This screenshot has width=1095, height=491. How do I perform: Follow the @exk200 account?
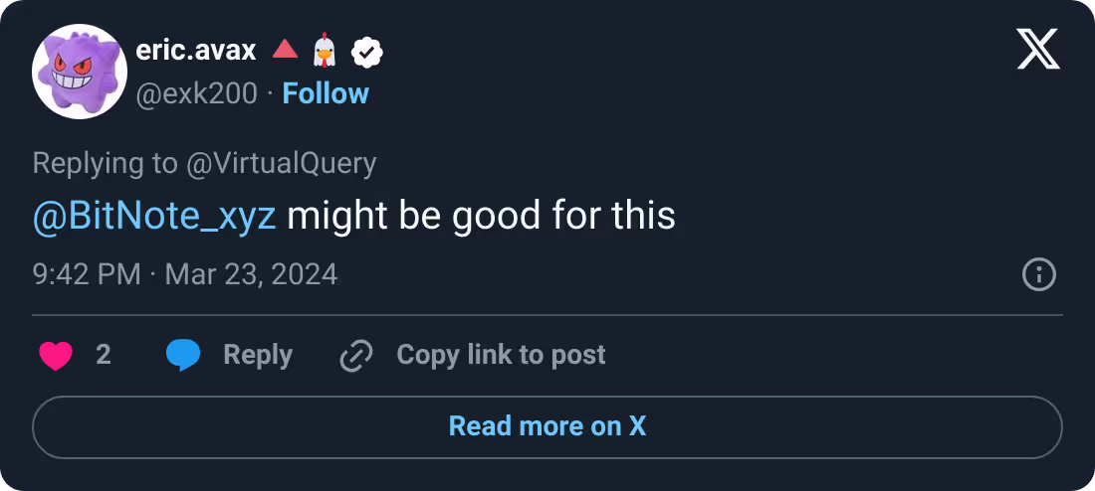(326, 93)
